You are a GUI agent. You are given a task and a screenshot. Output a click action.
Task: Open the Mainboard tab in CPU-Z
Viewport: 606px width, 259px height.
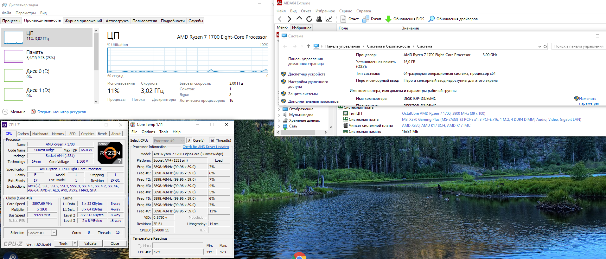point(40,134)
